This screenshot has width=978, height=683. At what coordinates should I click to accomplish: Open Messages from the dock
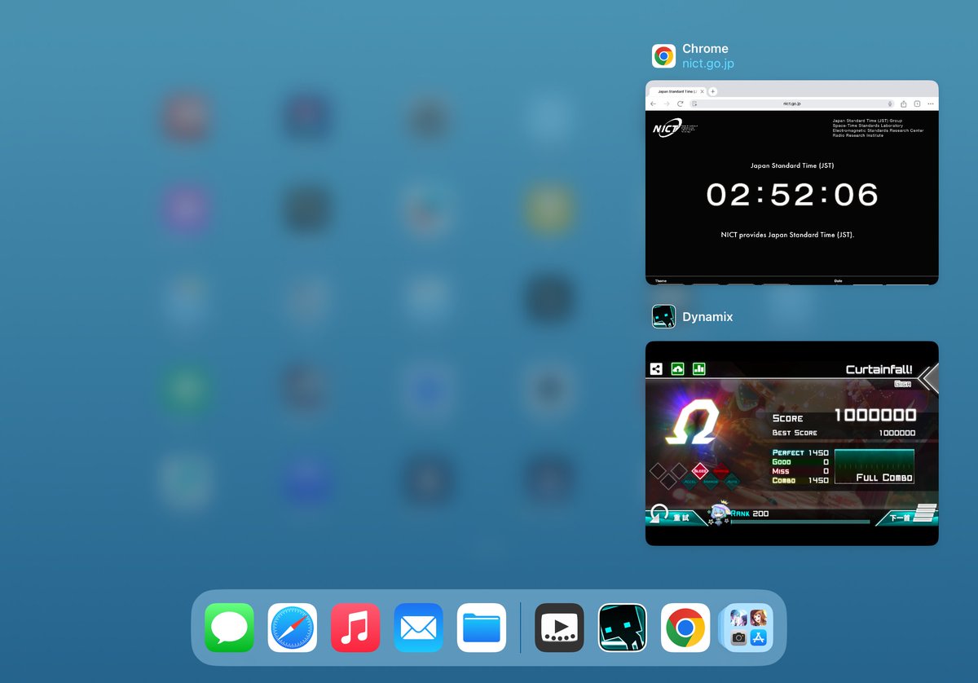tap(229, 628)
